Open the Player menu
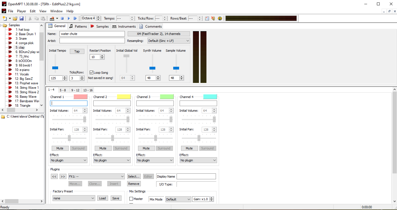This screenshot has width=397, height=210. click(22, 11)
